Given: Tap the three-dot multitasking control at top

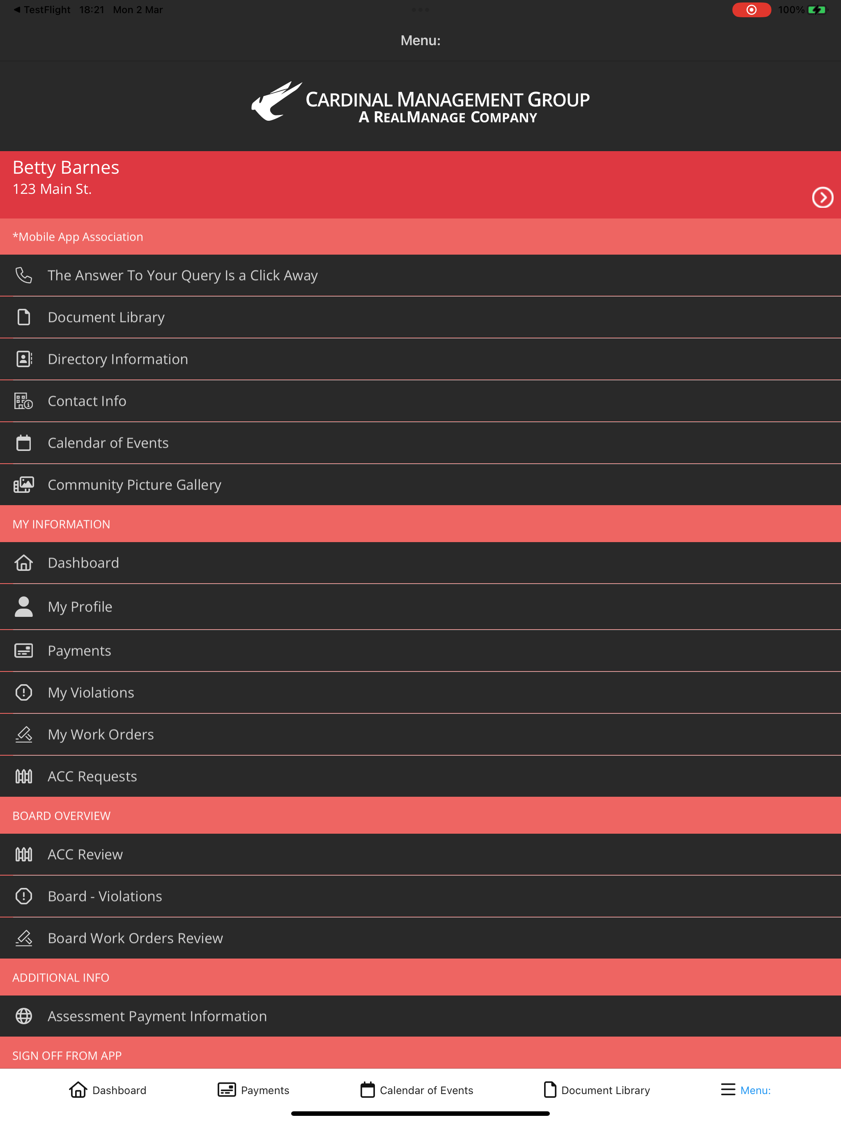Looking at the screenshot, I should (420, 9).
